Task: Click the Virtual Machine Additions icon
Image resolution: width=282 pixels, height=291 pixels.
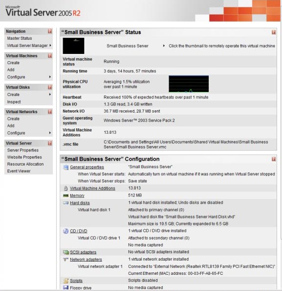Action: 65,189
